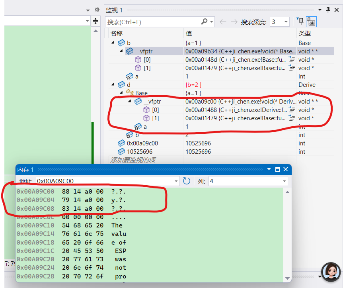Click the refresh icon in 内存 1 window
The height and width of the screenshot is (288, 343).
(186, 181)
